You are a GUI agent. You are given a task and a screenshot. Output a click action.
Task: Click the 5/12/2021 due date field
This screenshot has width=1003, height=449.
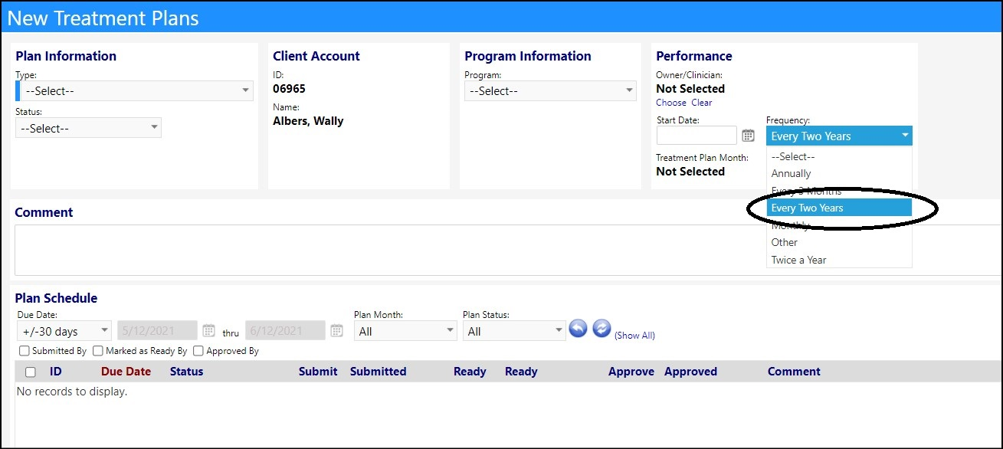tap(157, 331)
